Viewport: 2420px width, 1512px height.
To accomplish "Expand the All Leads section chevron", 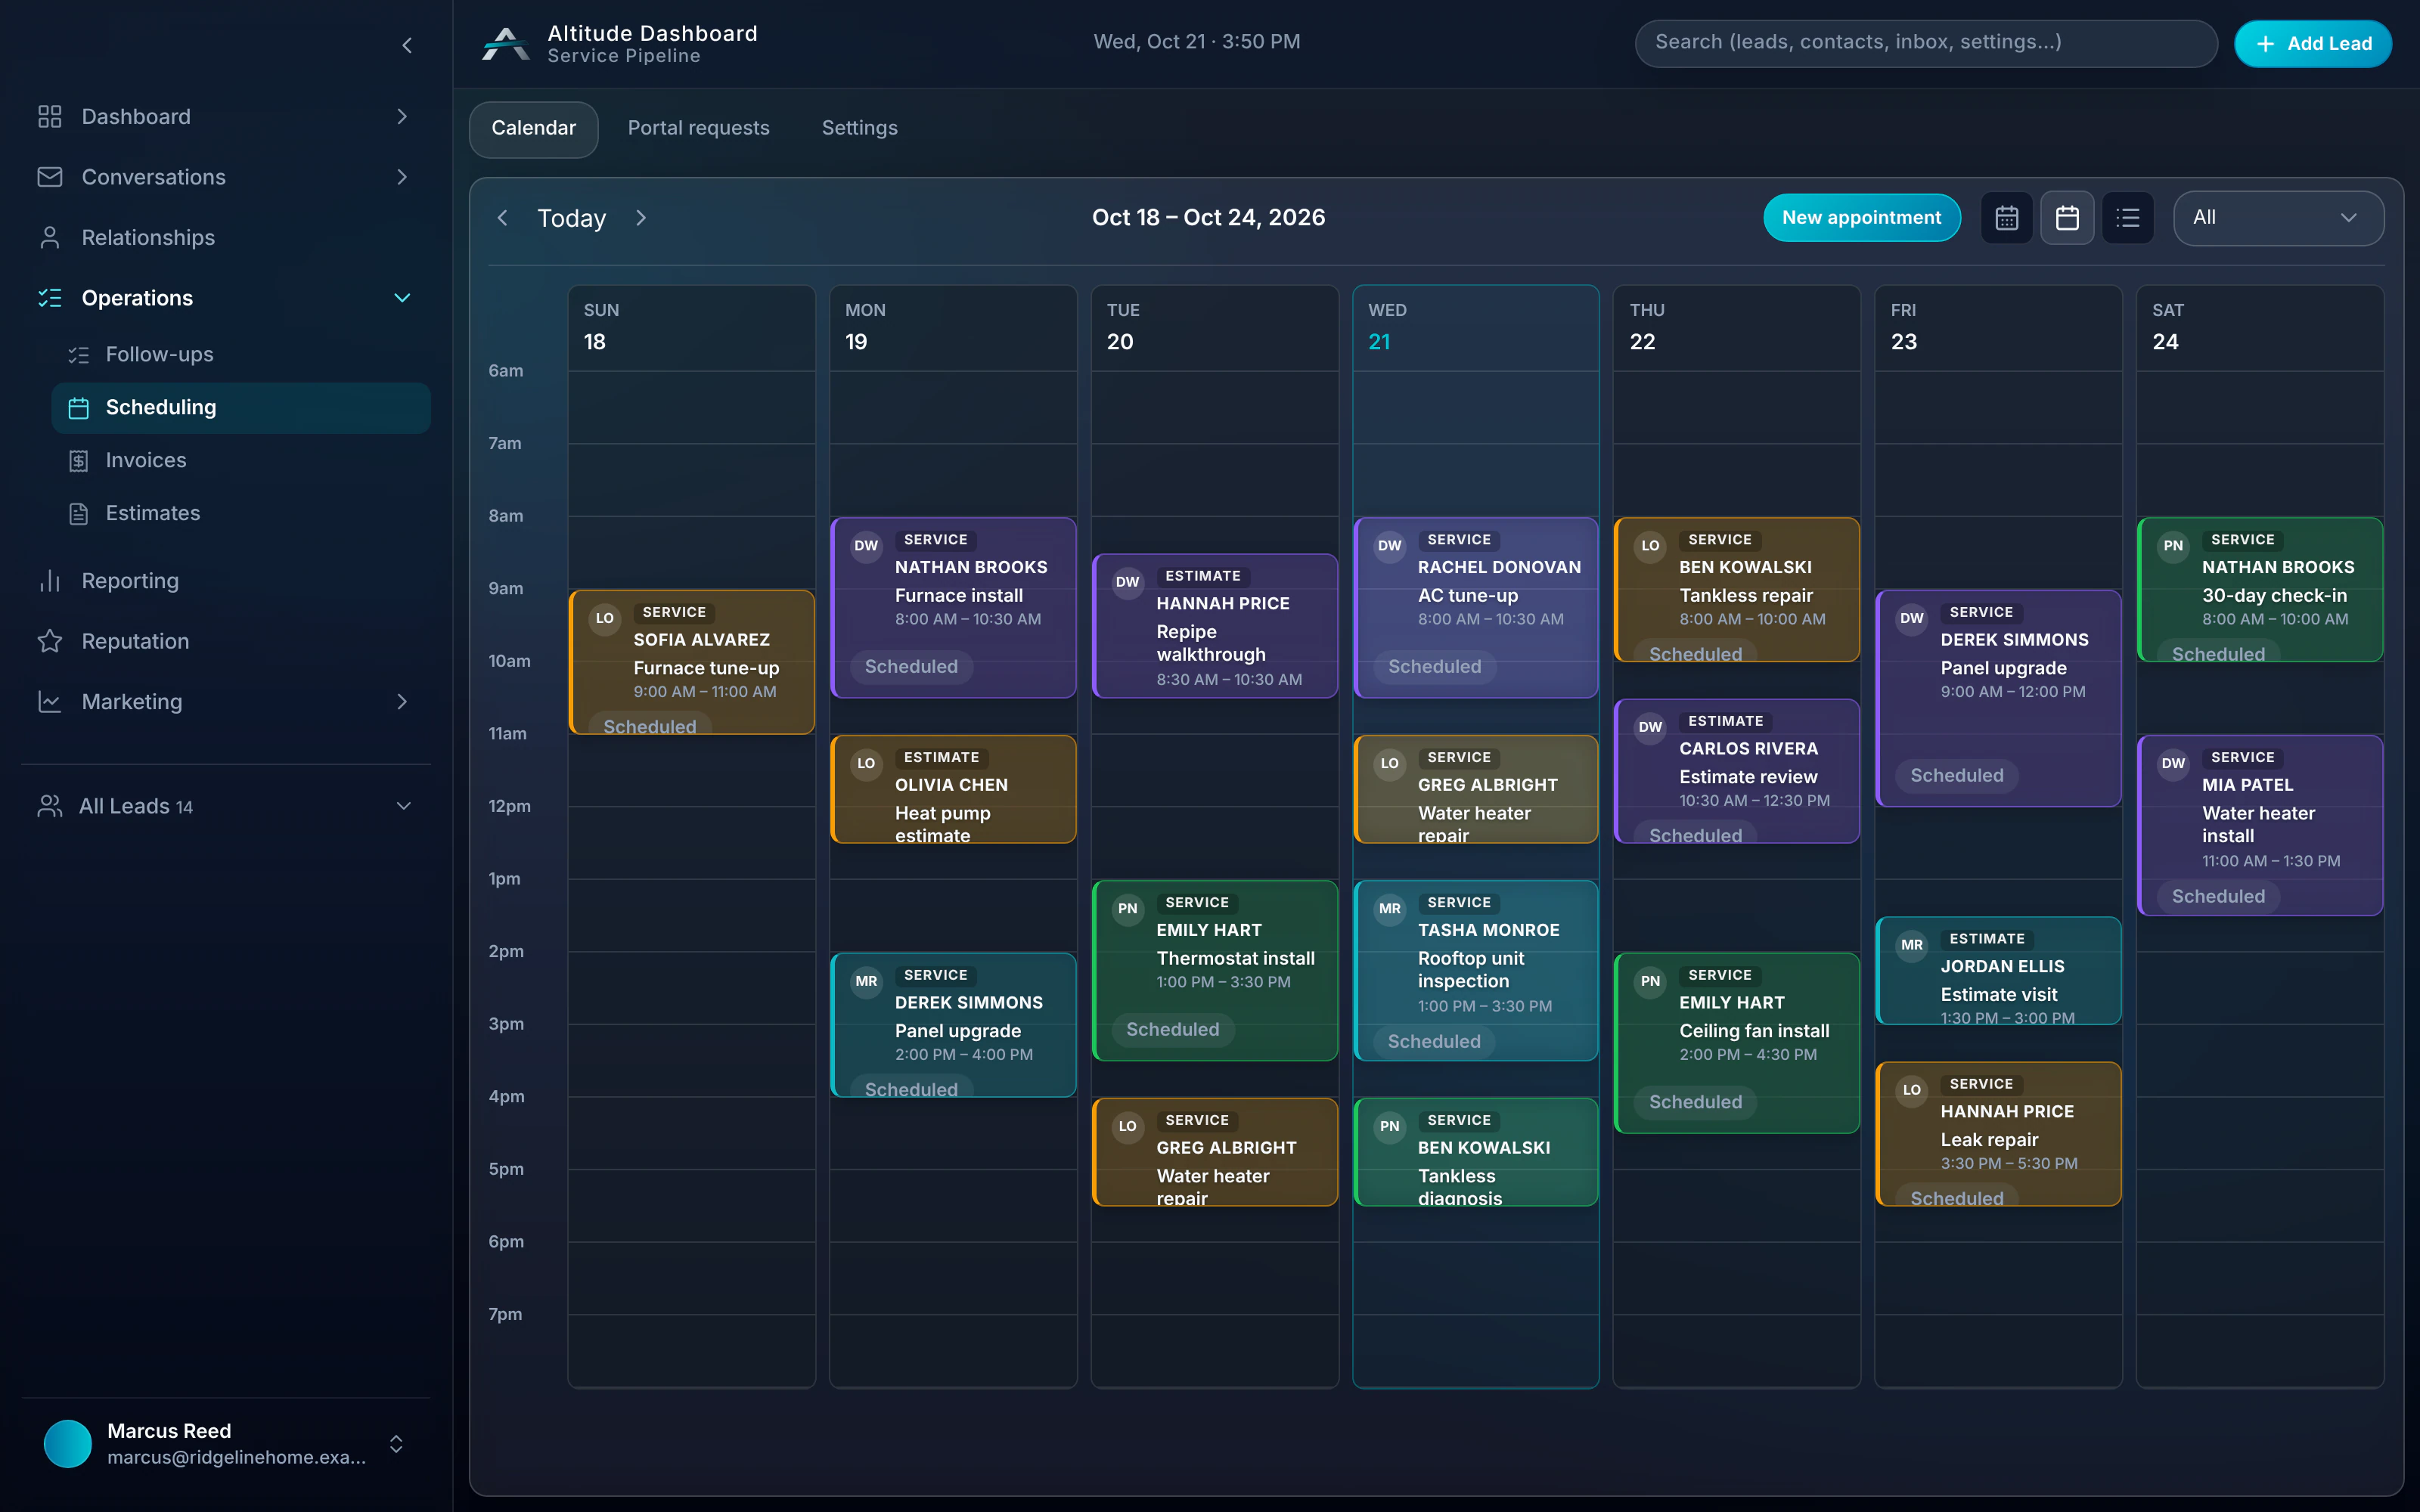I will point(404,806).
